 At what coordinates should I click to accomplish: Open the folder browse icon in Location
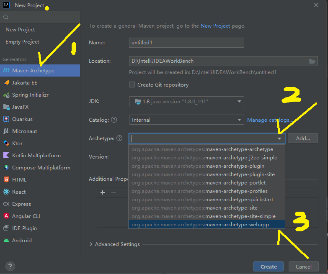click(x=312, y=61)
